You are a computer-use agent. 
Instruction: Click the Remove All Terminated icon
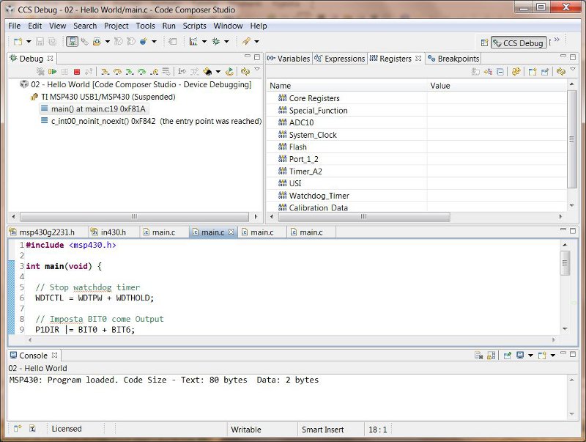tap(40, 71)
